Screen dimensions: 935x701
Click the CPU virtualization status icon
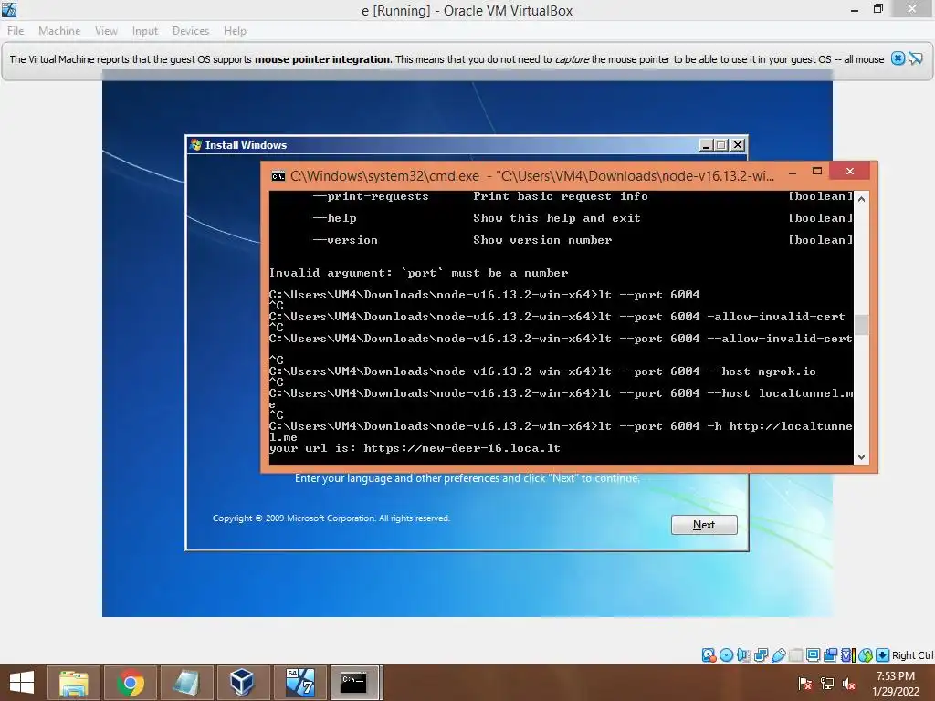(x=848, y=655)
